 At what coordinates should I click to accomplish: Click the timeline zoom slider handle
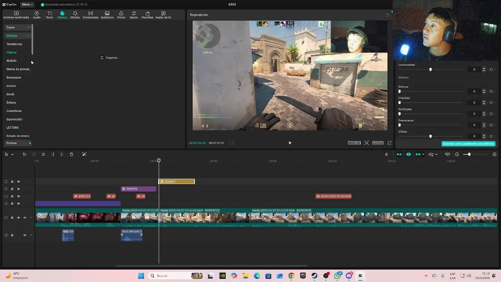click(469, 154)
